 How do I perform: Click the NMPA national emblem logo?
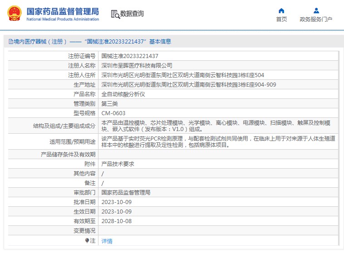point(14,14)
